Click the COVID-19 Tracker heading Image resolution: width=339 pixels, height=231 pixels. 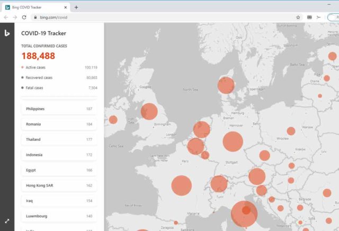tap(43, 33)
